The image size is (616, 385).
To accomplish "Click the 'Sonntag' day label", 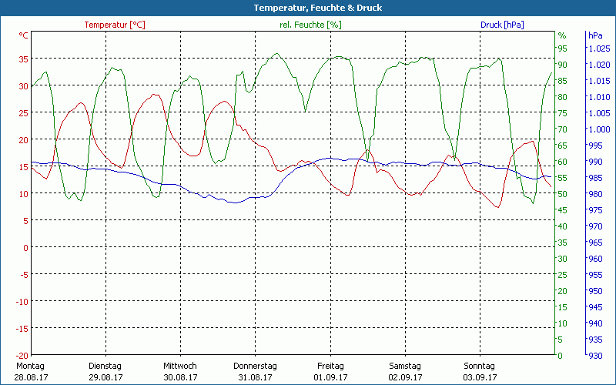I will (479, 366).
